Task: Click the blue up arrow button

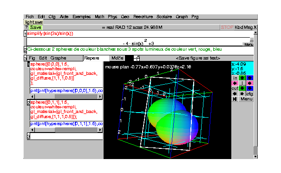Action: [249, 78]
